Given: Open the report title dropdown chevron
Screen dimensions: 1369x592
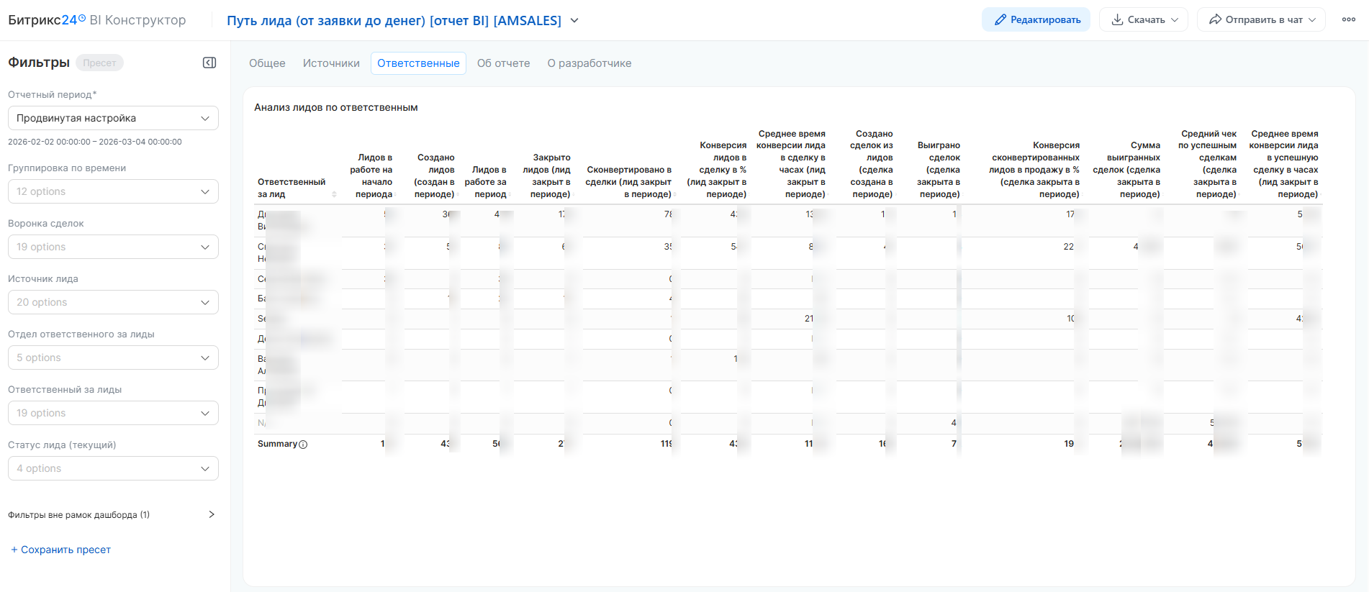Looking at the screenshot, I should 574,20.
